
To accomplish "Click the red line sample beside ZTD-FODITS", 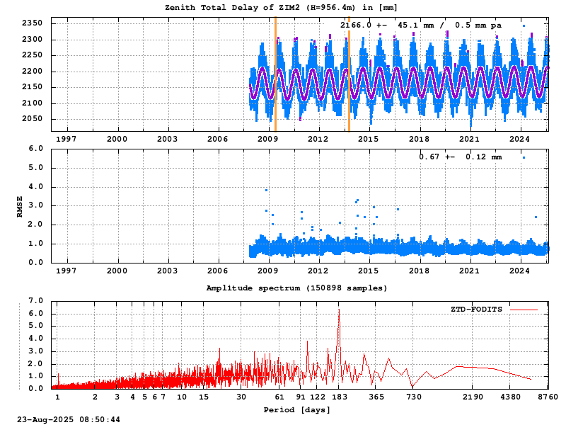I will (524, 310).
